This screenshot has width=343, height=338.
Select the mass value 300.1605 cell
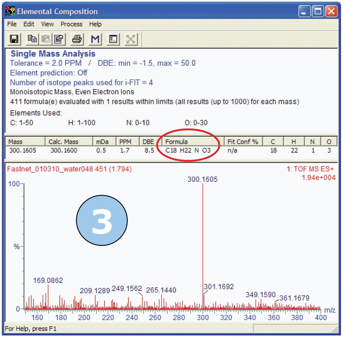click(23, 150)
